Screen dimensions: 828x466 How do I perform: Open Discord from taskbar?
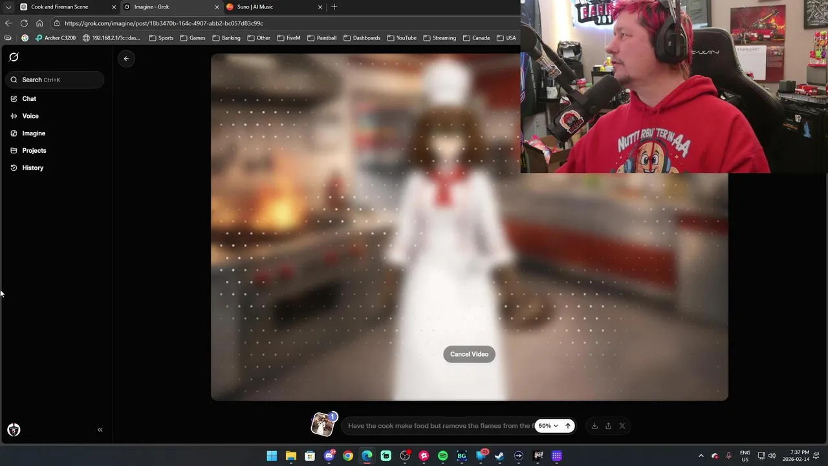coord(329,456)
